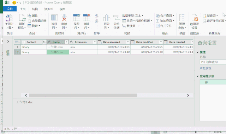Click the horizontal scrollbar thumb
Image resolution: width=226 pixels, height=134 pixels.
[83, 95]
